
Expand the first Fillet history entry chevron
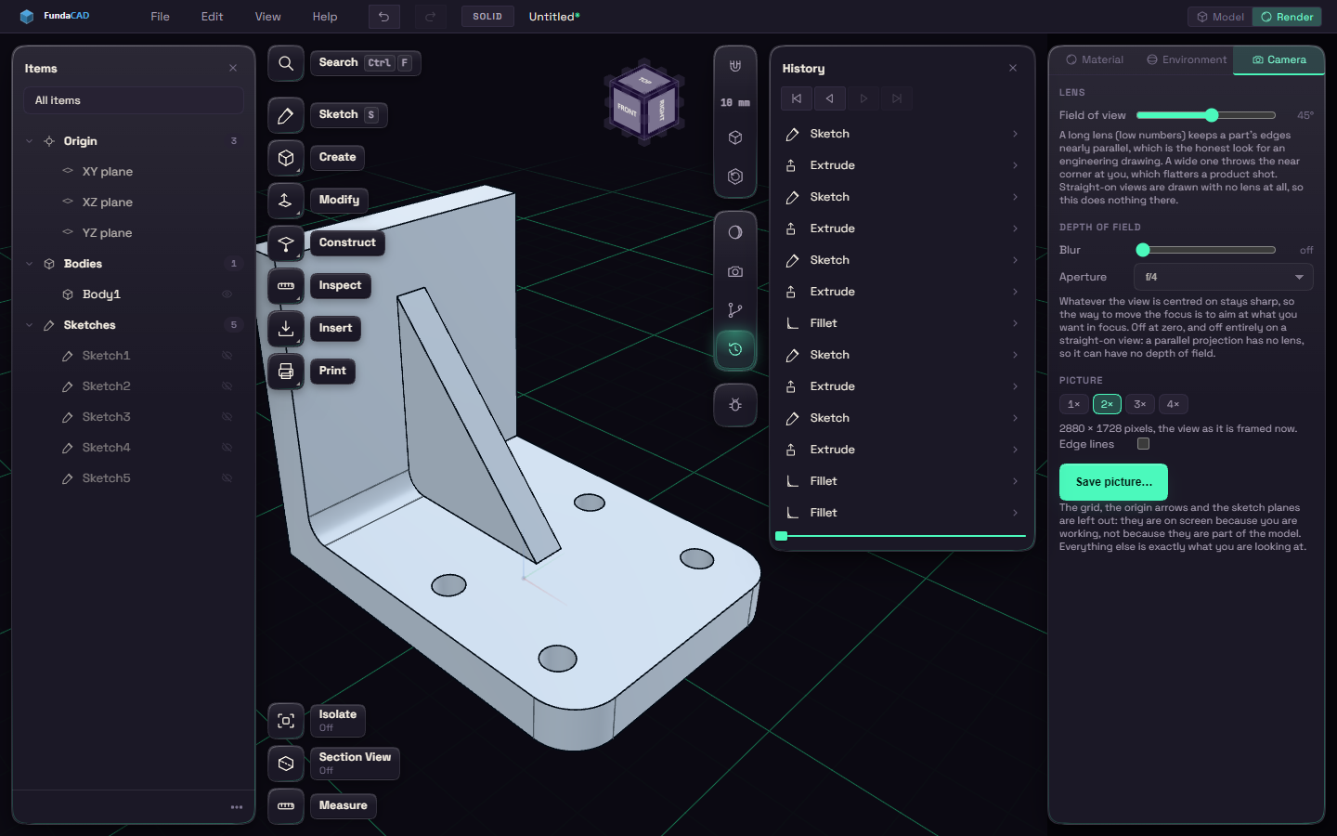click(1015, 323)
